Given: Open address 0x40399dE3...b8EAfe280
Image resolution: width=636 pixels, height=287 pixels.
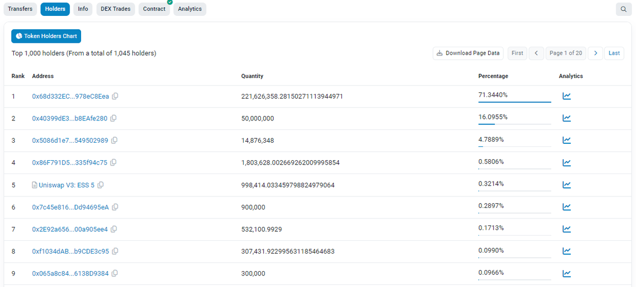Looking at the screenshot, I should (69, 118).
